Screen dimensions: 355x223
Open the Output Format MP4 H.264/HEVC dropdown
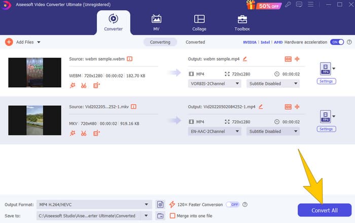coord(94,204)
